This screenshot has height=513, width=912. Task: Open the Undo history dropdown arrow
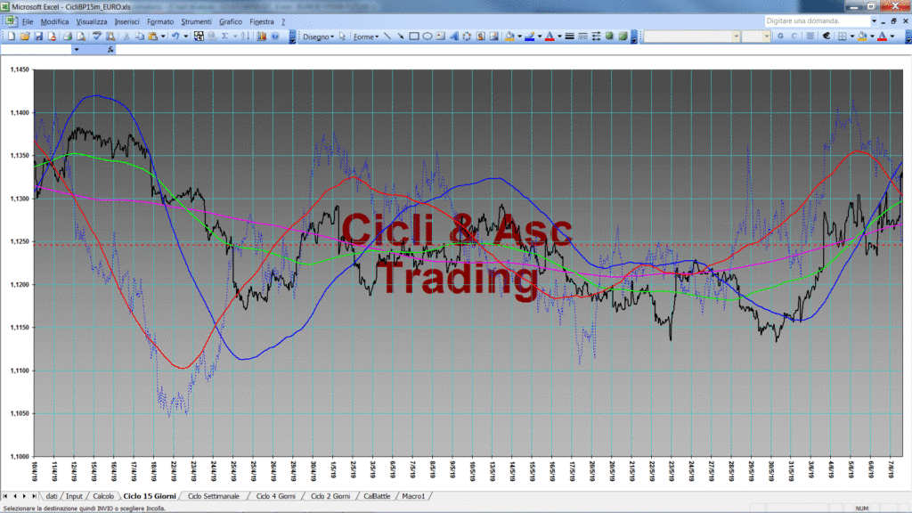(185, 37)
